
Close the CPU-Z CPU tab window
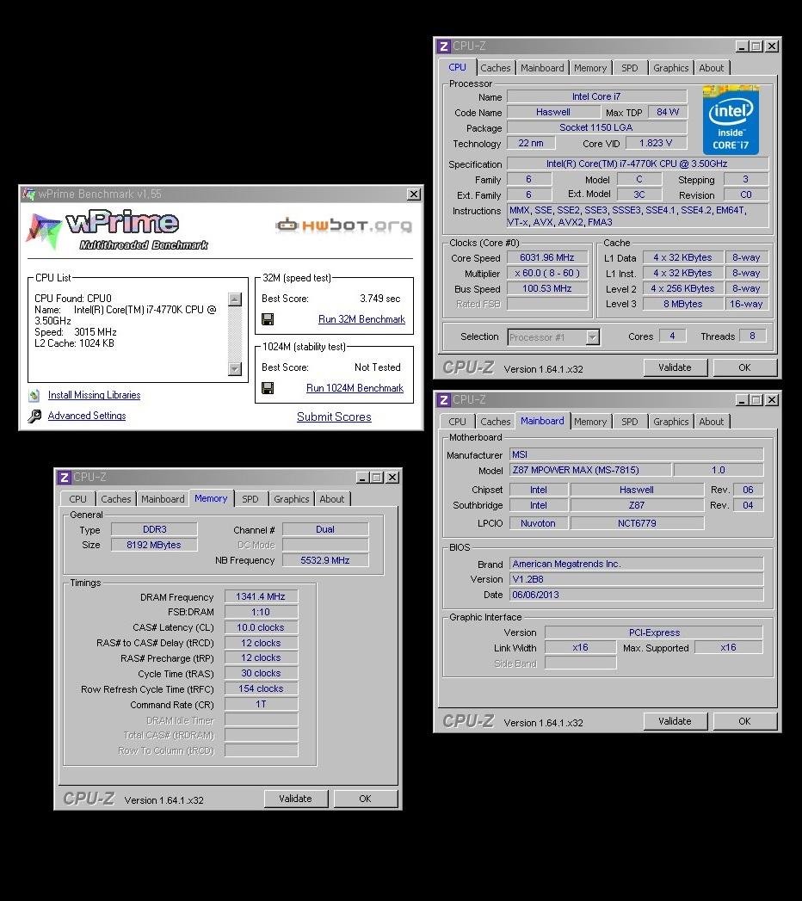[x=772, y=46]
